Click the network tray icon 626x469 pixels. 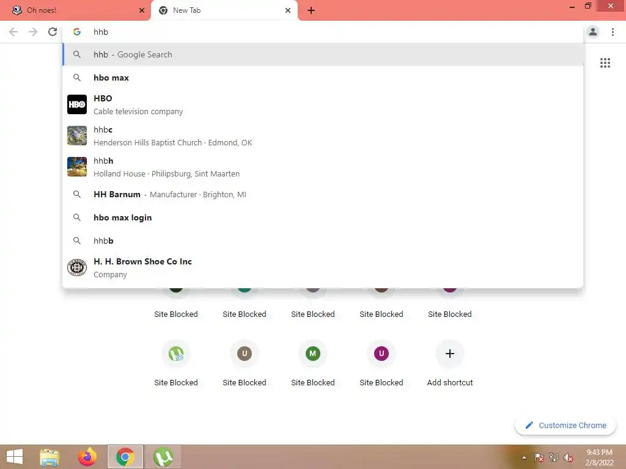point(554,457)
